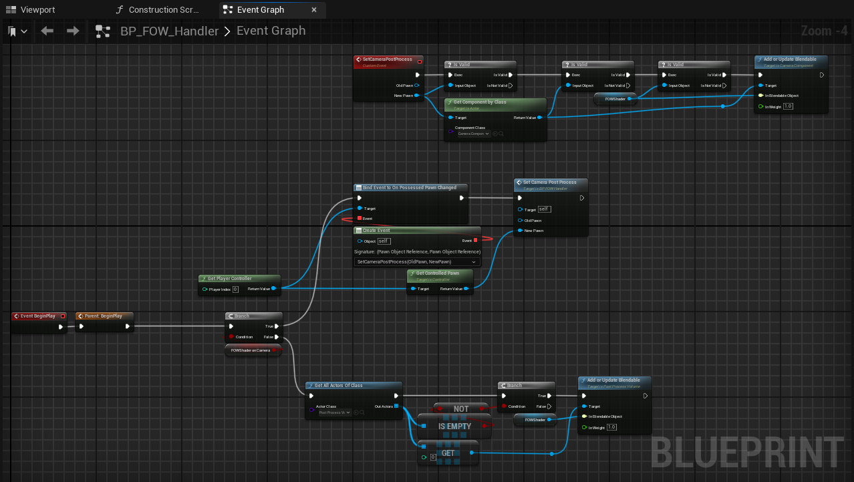Click the Old Pawn input pin on Set Camera Post Process
The width and height of the screenshot is (854, 482).
click(x=520, y=220)
